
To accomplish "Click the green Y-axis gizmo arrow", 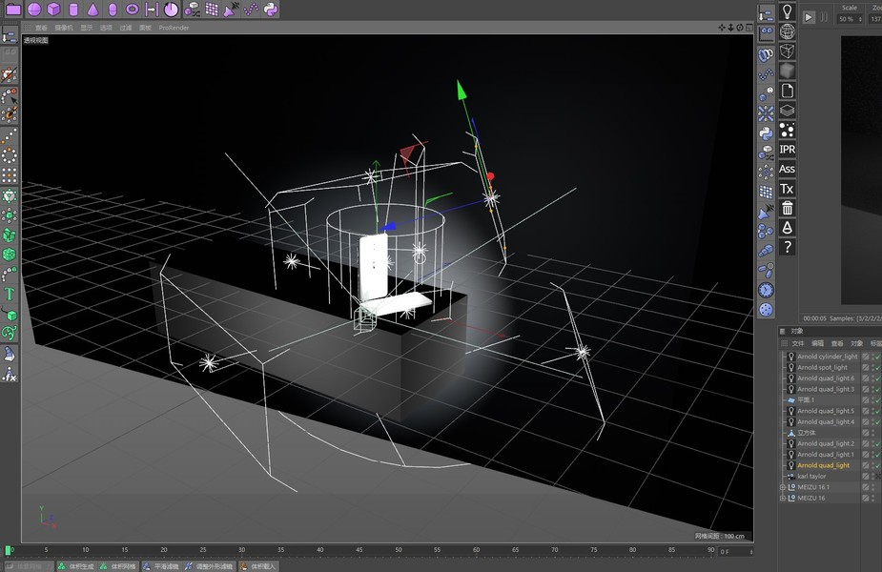I will 462,90.
